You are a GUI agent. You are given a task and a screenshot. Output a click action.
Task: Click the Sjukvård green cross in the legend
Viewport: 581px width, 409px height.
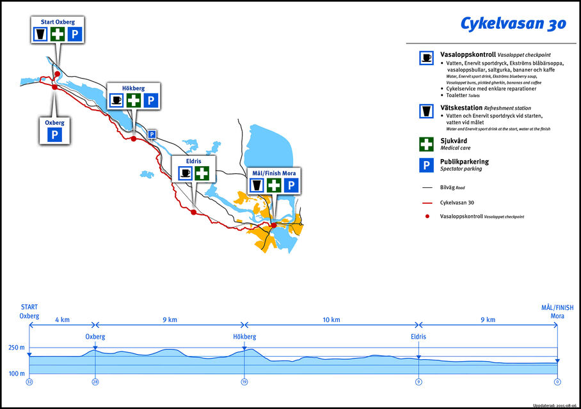[426, 143]
